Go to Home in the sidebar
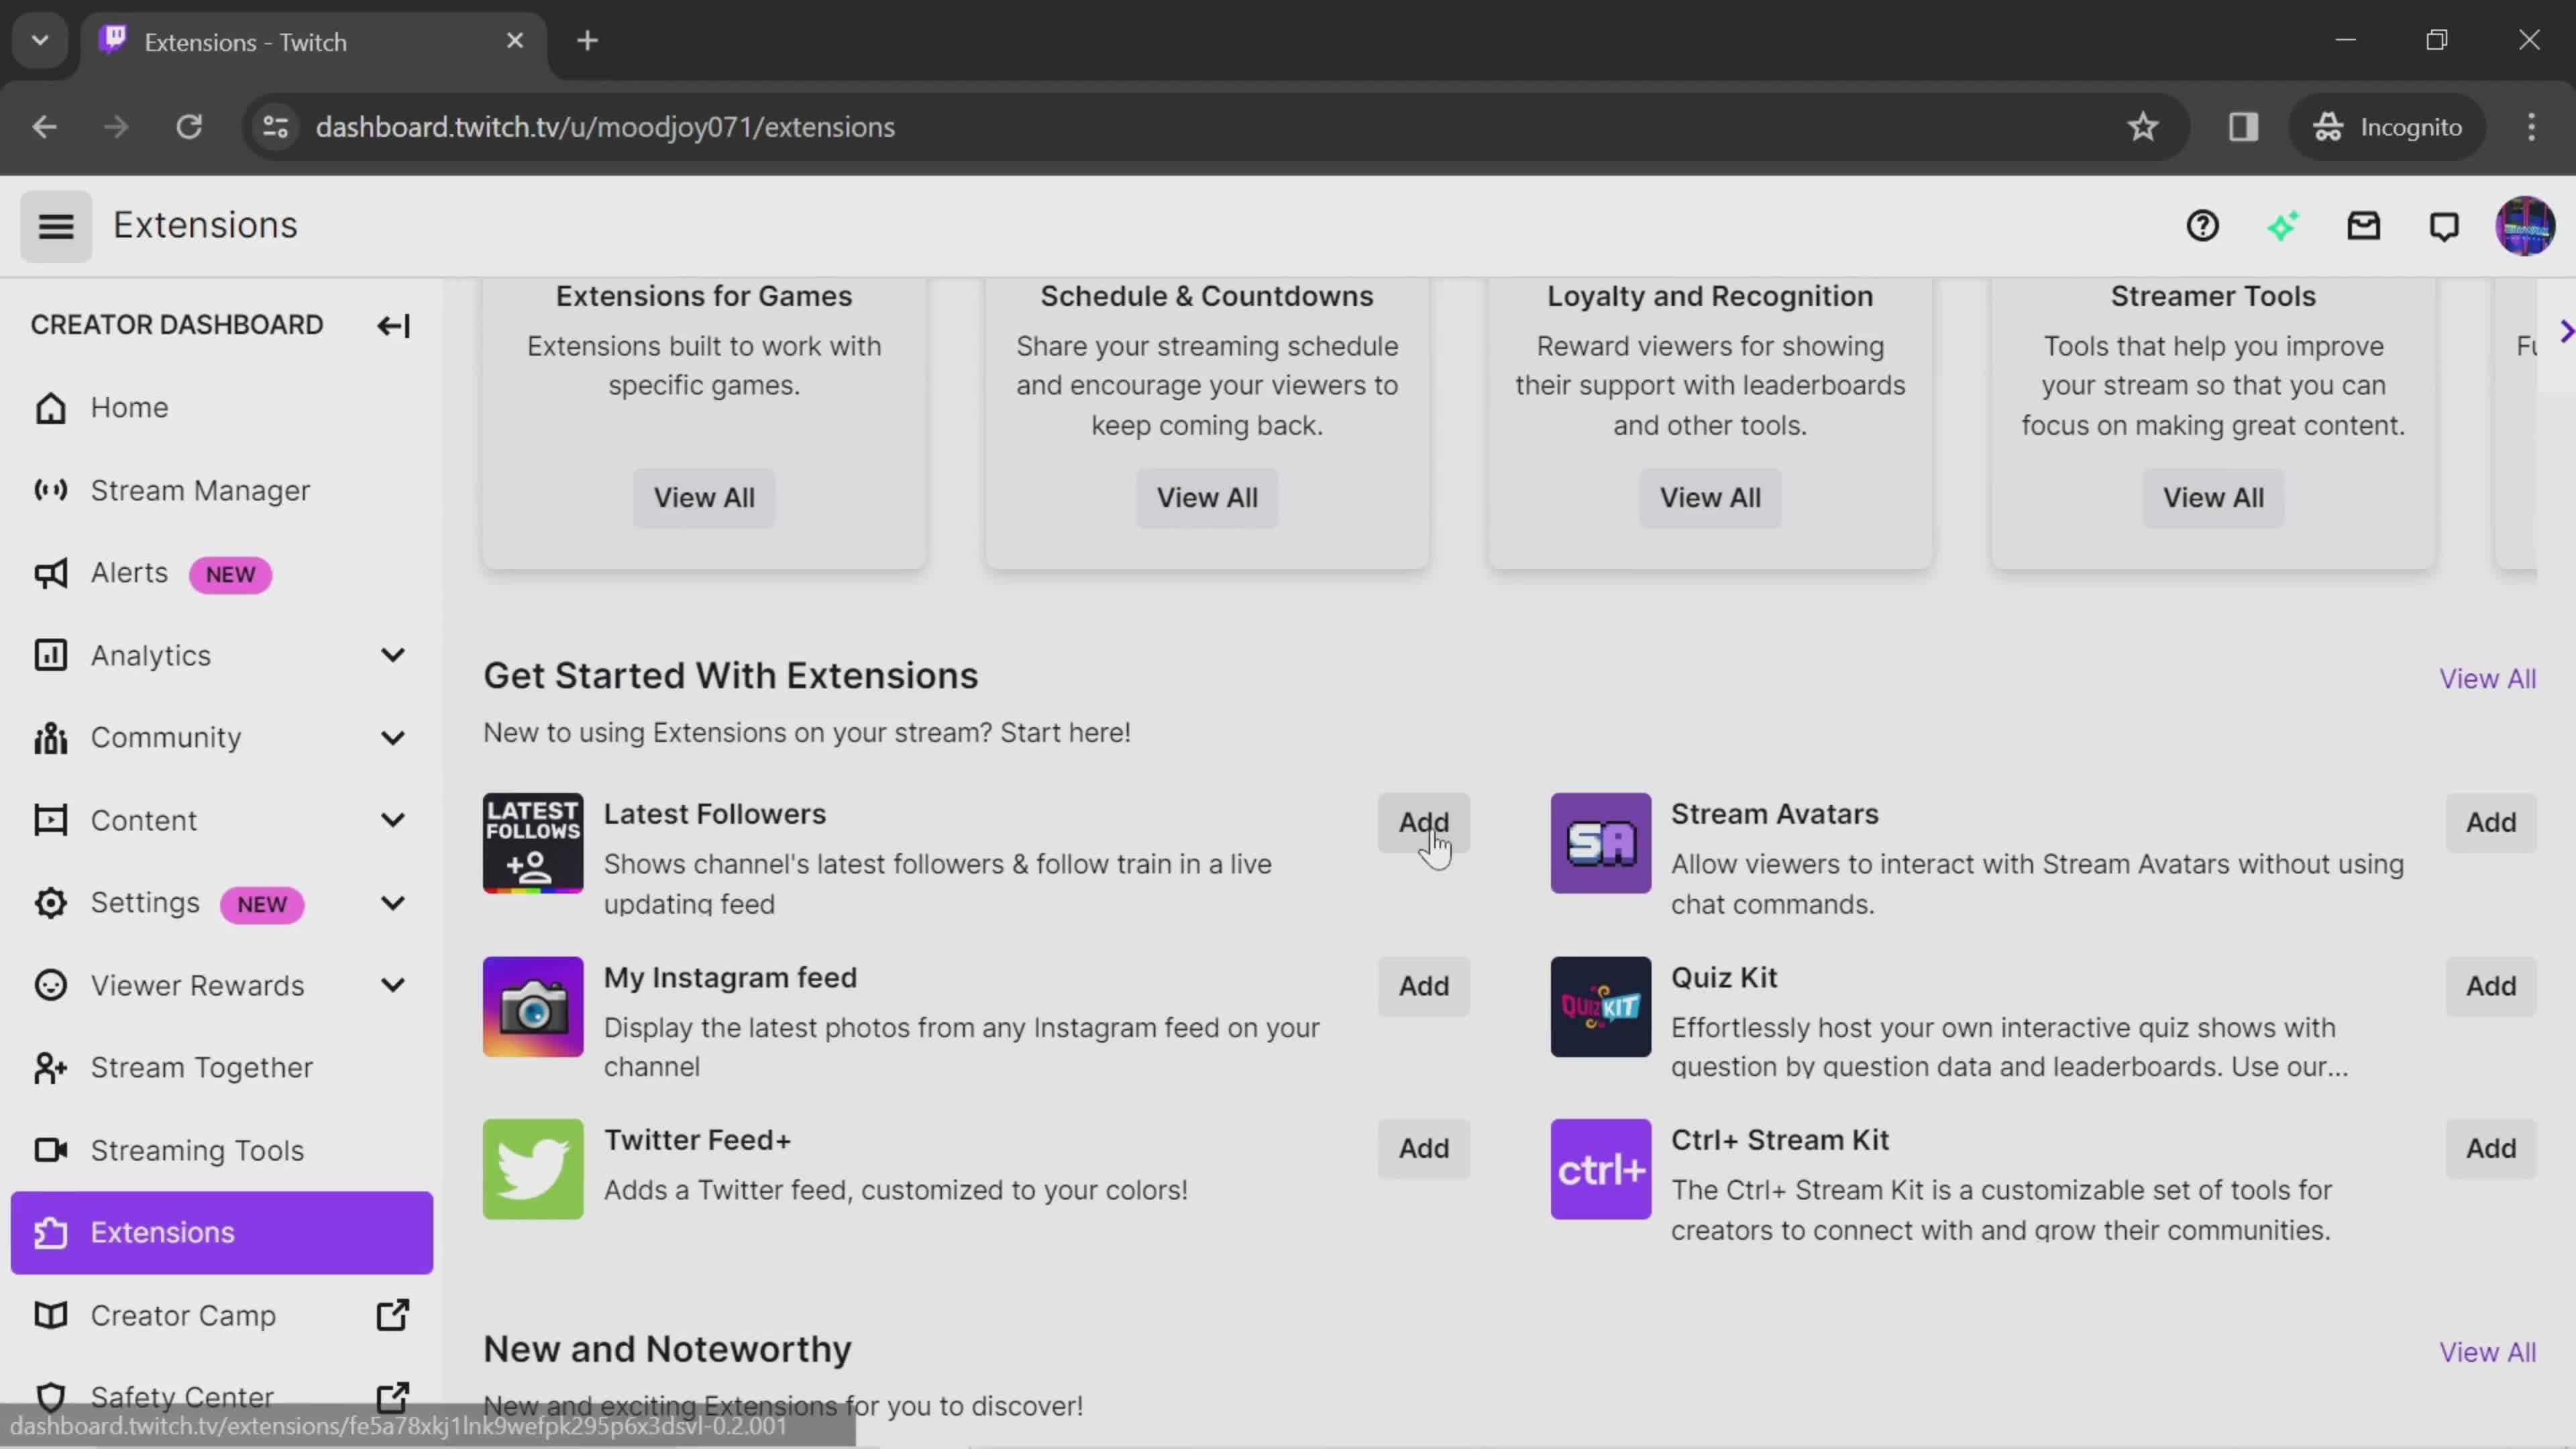The width and height of the screenshot is (2576, 1449). [x=222, y=408]
